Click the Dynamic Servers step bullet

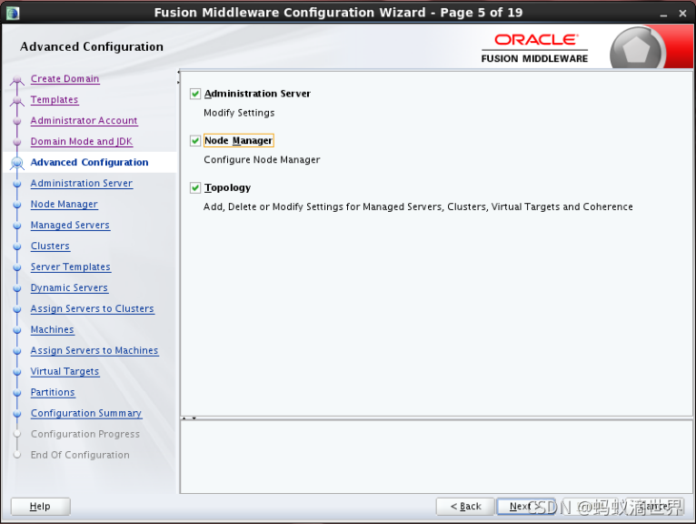pyautogui.click(x=17, y=288)
